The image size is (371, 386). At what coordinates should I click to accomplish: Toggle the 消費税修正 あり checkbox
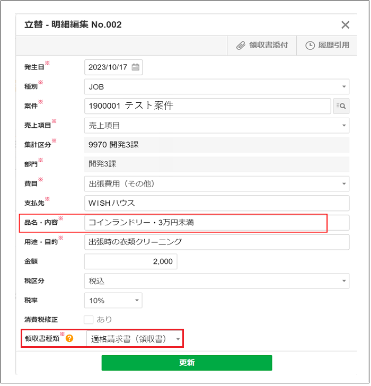click(89, 319)
